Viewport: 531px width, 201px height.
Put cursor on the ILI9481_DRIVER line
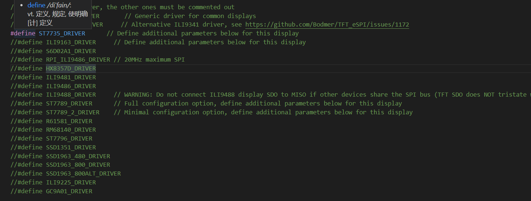71,77
